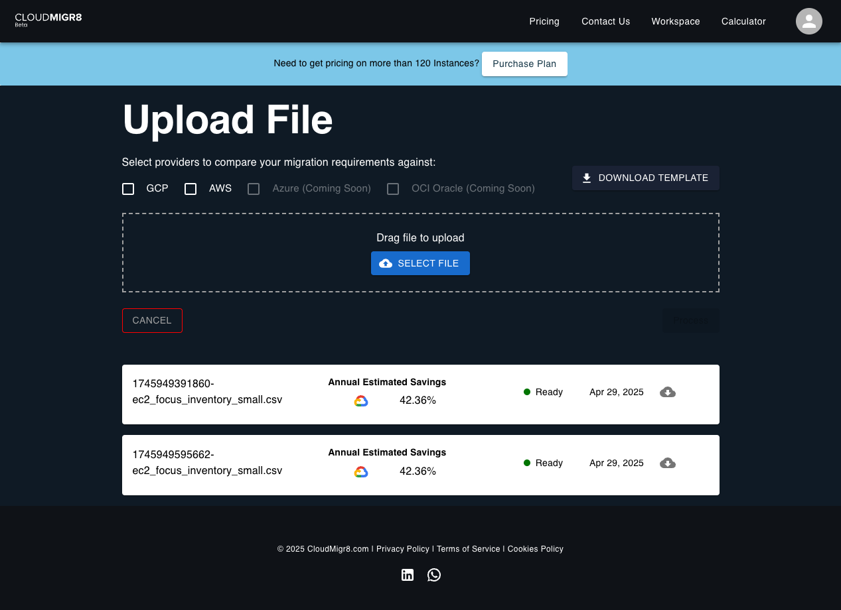Click 42.36% savings in 1745949595662 row

tap(418, 471)
